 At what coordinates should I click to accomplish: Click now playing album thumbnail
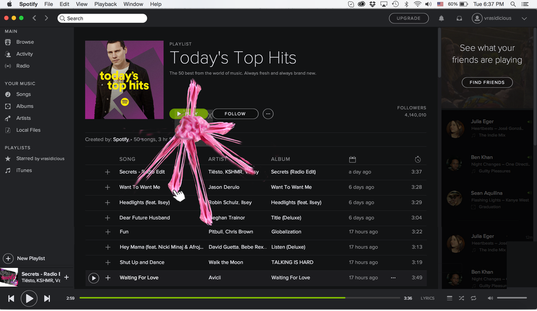9,277
